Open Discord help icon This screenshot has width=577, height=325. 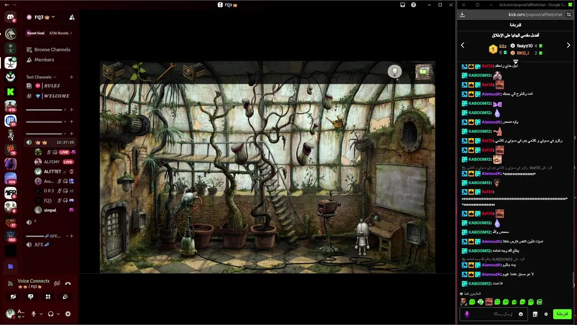[x=413, y=5]
